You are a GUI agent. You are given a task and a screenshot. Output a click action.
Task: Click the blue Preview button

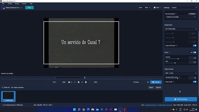tap(156, 82)
